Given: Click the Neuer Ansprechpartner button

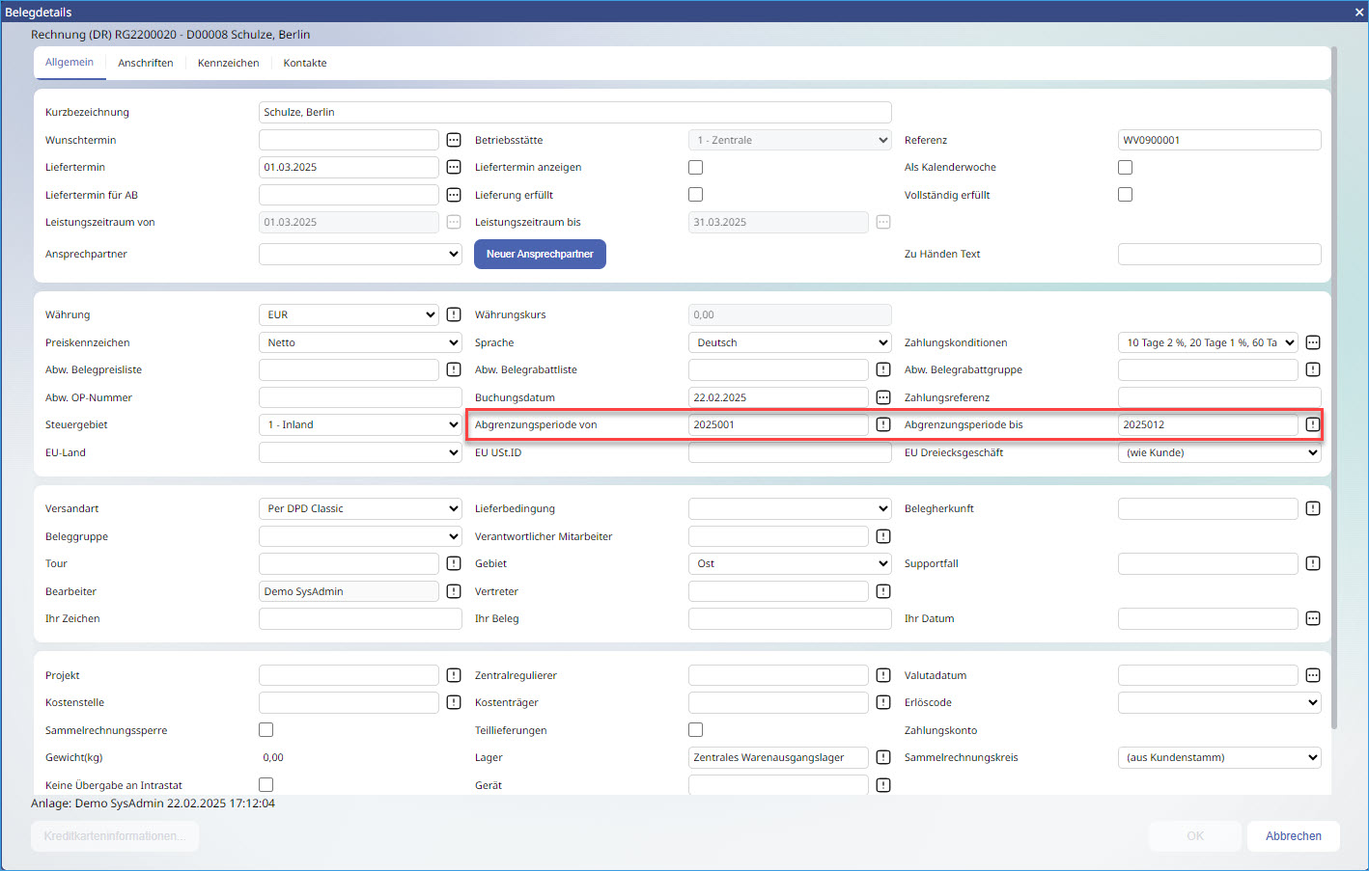Looking at the screenshot, I should tap(540, 255).
